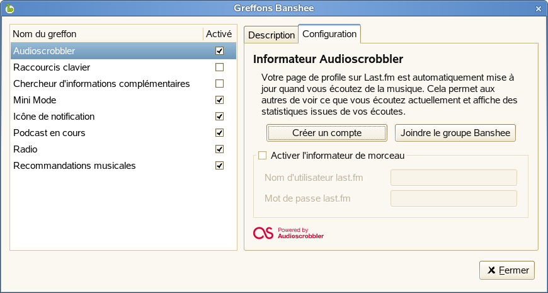Select the Mini Mode row
Screen dimensions: 548x293
123,100
